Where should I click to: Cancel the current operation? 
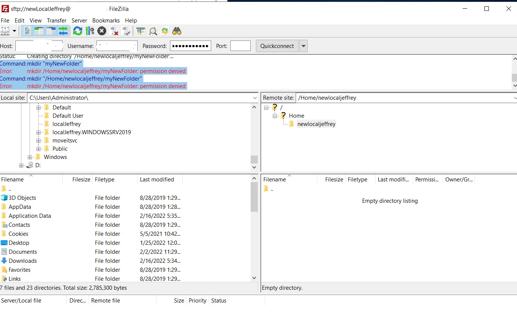(x=102, y=31)
